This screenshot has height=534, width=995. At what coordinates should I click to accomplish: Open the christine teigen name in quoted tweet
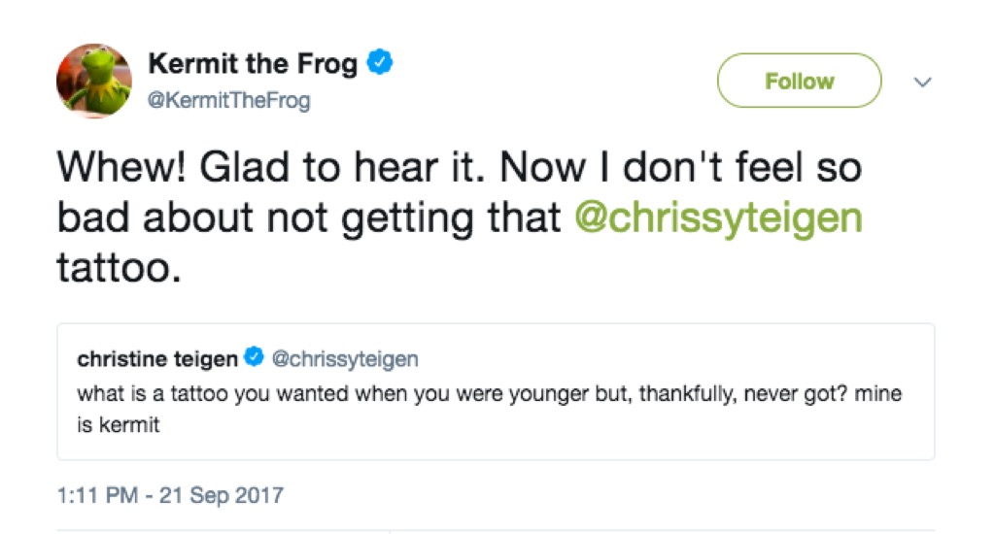pyautogui.click(x=157, y=359)
